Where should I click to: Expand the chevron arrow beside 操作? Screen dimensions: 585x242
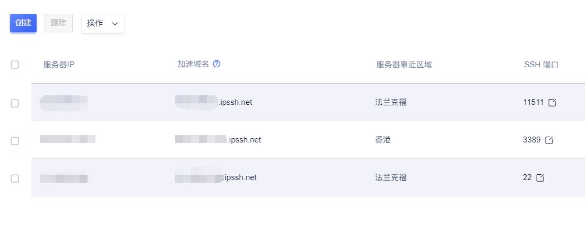[x=115, y=24]
